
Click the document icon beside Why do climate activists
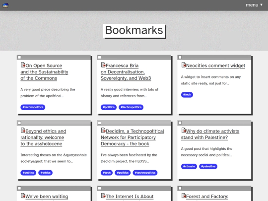[x=184, y=131]
